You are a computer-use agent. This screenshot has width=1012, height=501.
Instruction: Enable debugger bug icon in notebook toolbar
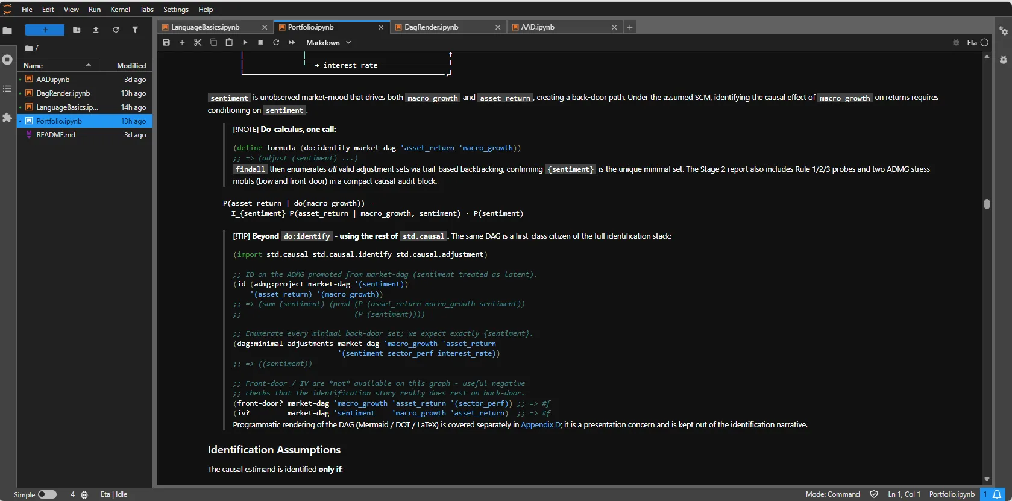click(x=956, y=42)
